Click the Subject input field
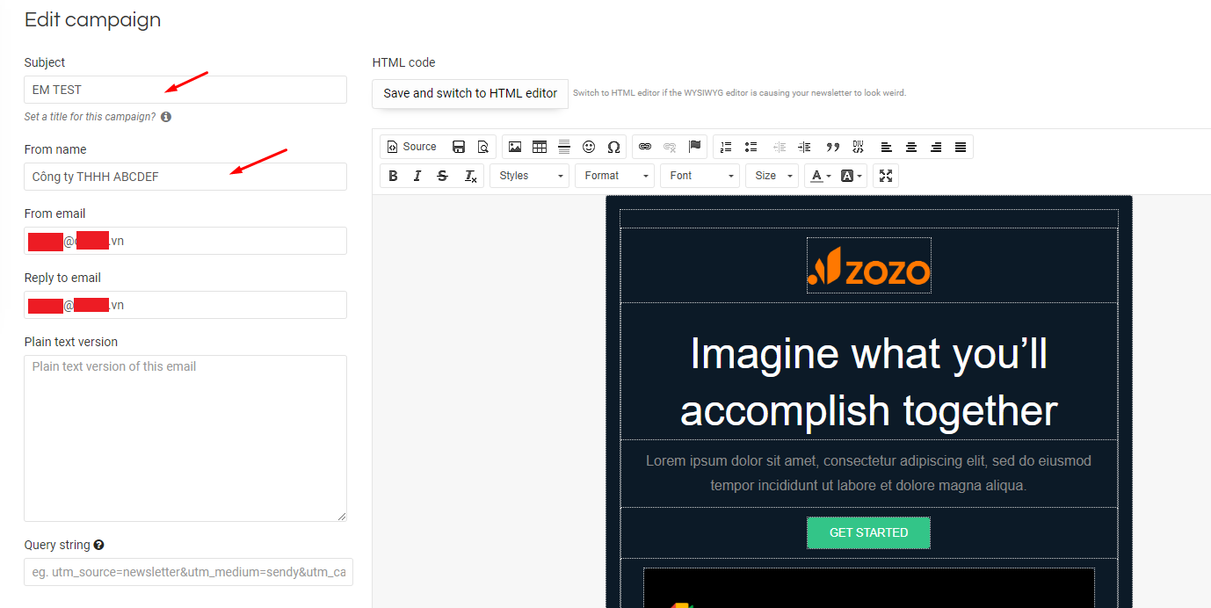1211x608 pixels. pos(185,90)
